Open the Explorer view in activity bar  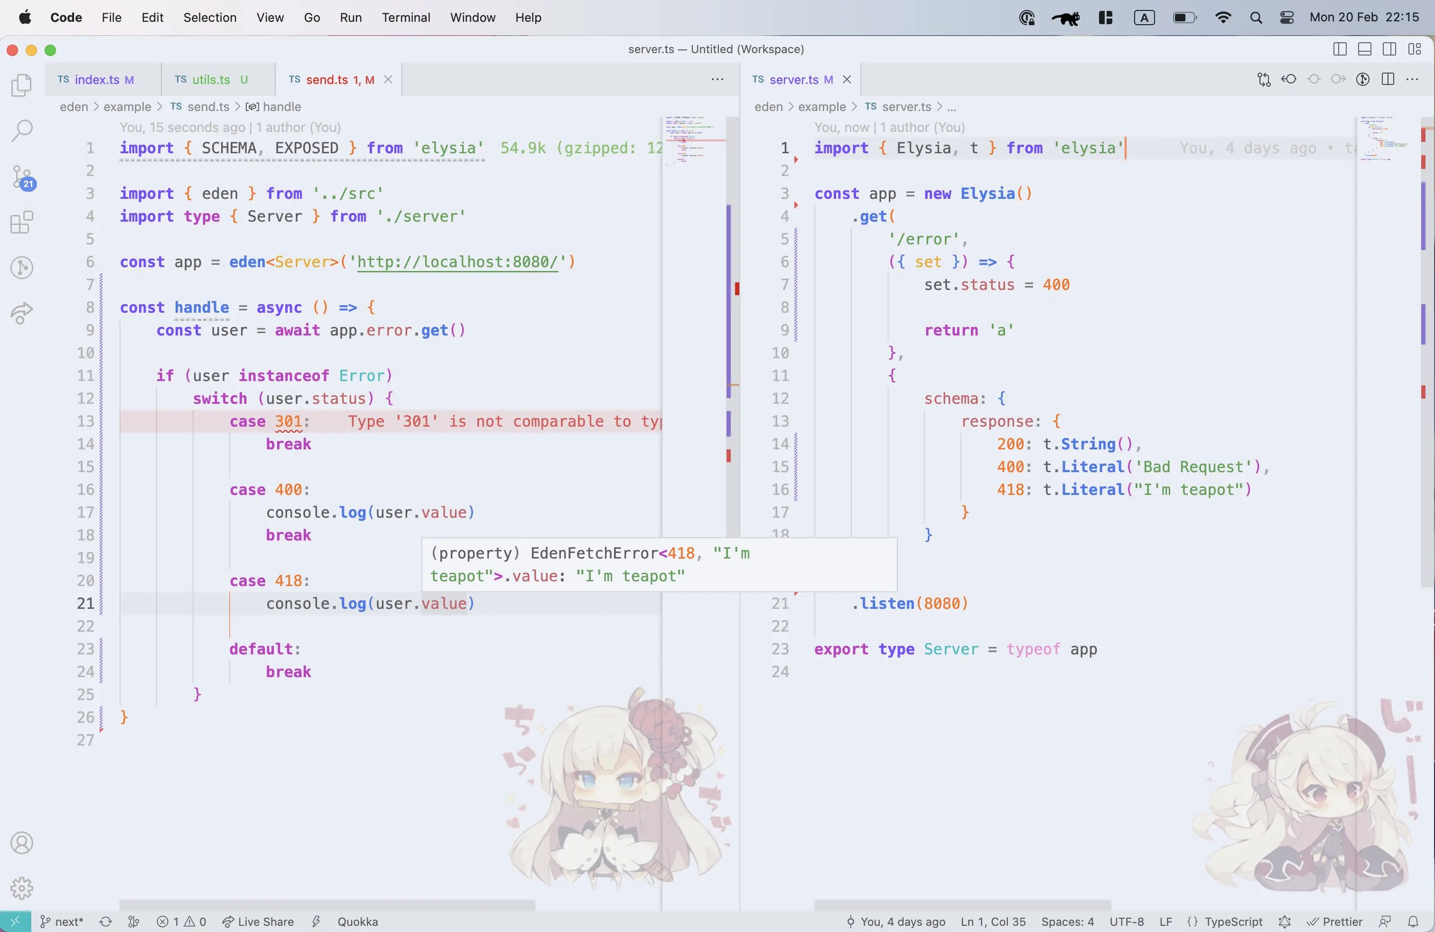tap(22, 85)
